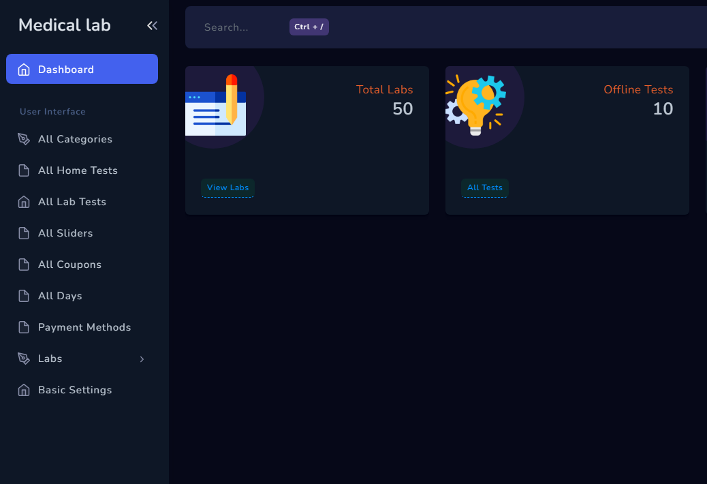
Task: Click the home icon beside All Lab Tests
Action: point(24,202)
